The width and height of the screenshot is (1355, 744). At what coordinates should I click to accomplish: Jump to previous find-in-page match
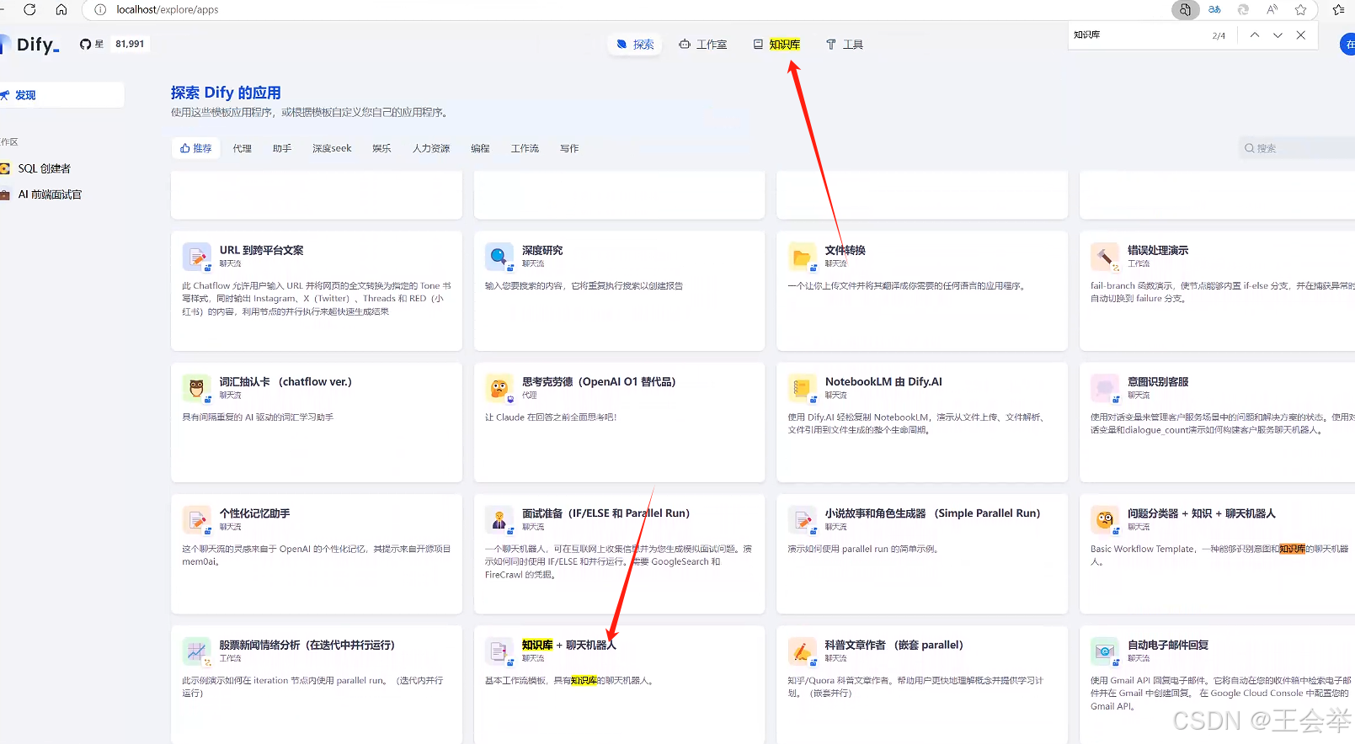[1255, 35]
